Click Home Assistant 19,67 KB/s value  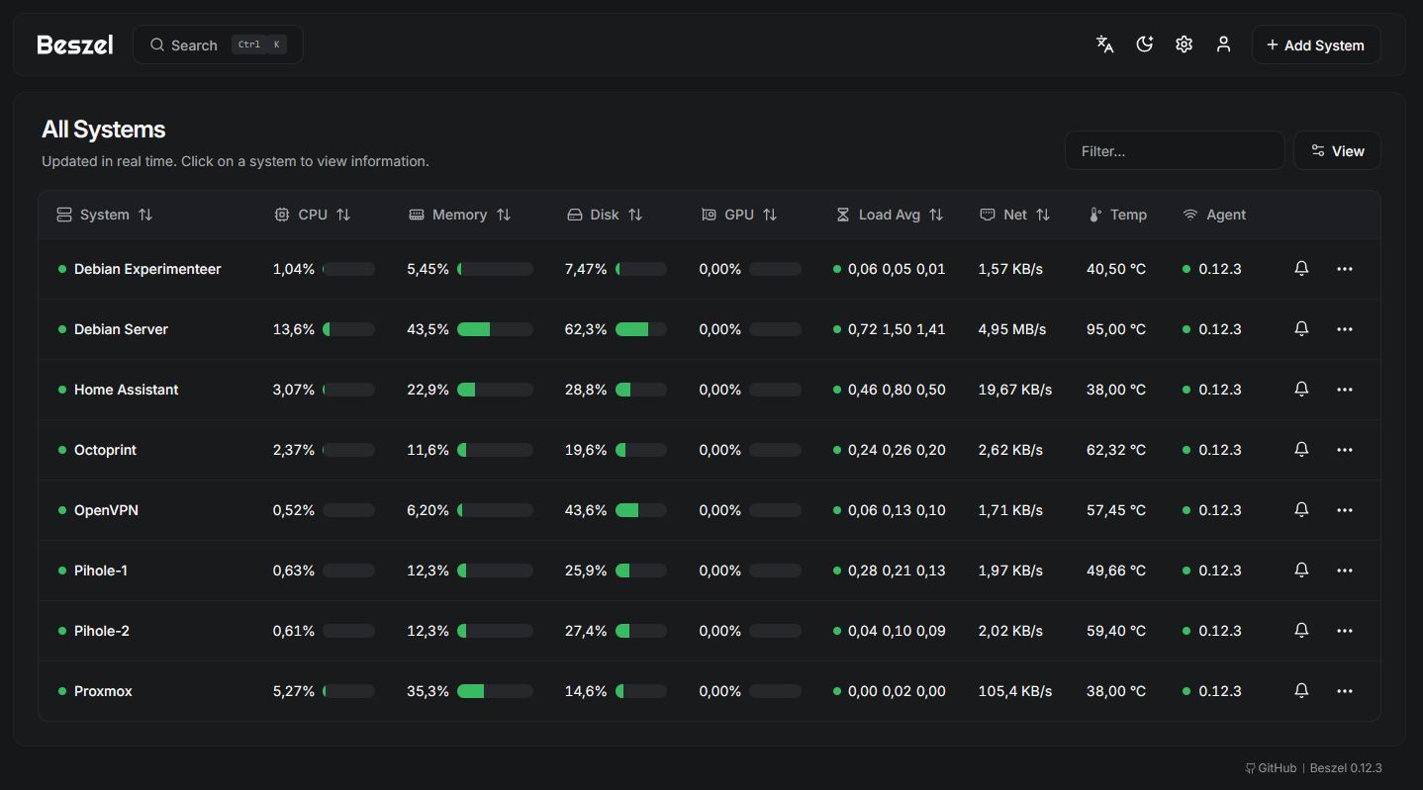point(1015,390)
